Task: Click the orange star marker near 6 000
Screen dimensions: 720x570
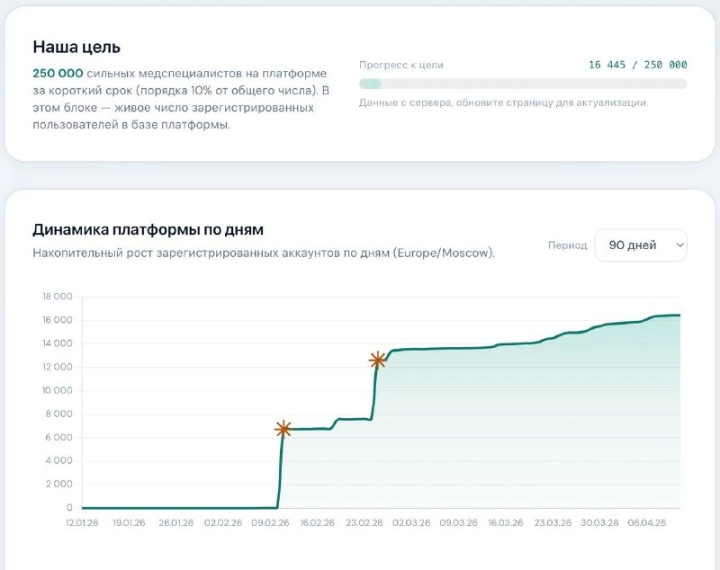Action: (x=283, y=430)
